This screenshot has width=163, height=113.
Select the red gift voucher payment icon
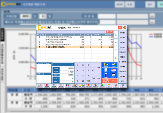[x=114, y=70]
